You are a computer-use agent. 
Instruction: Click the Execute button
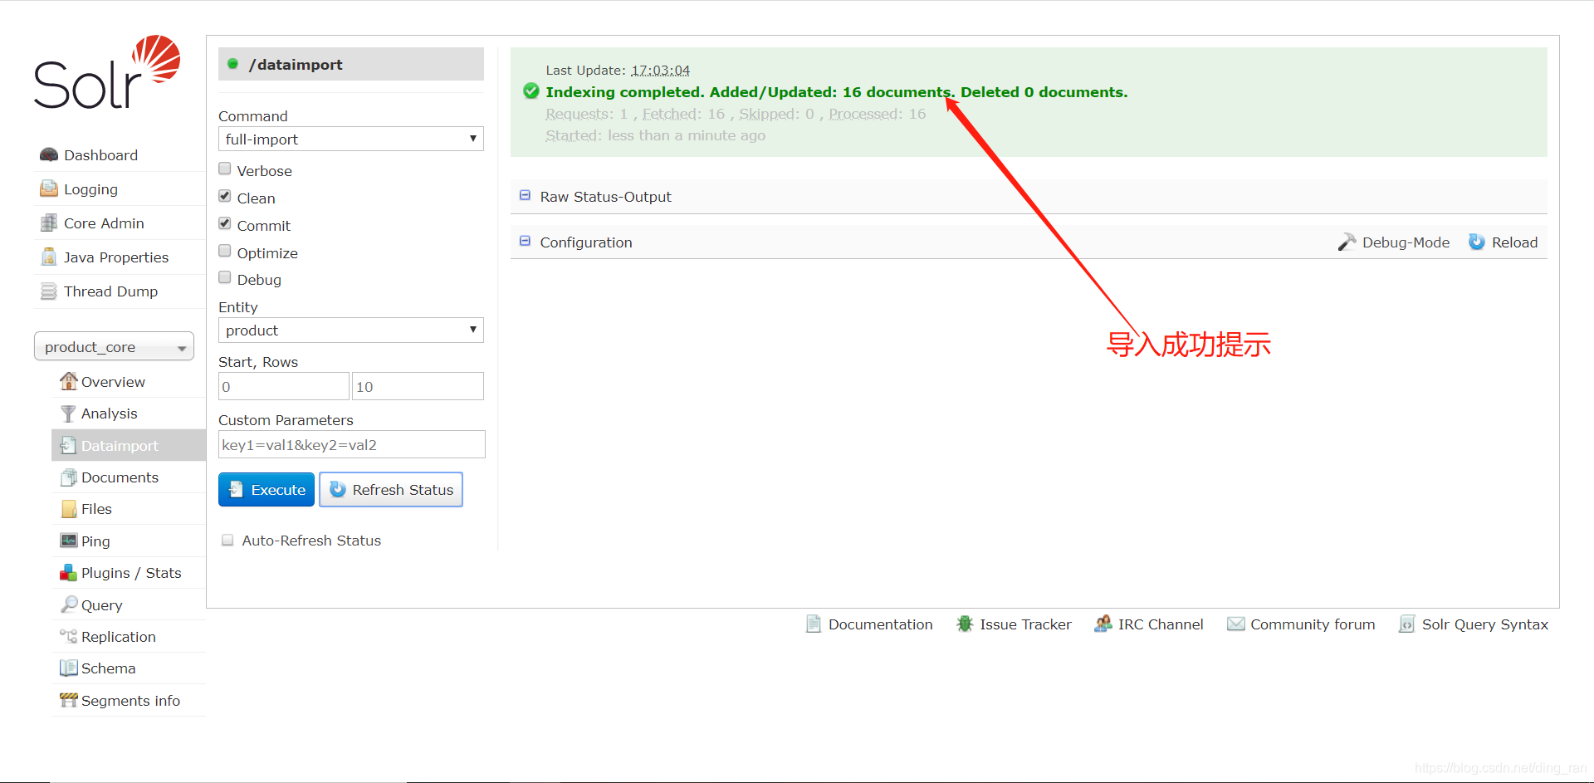pos(266,489)
